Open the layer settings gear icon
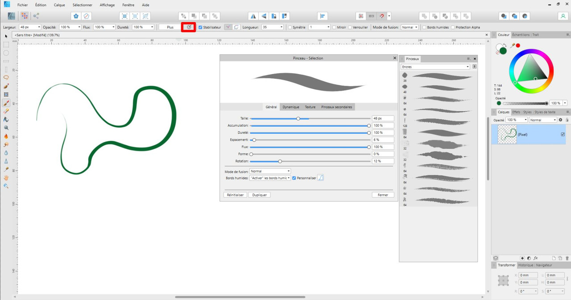This screenshot has height=300, width=571. [x=561, y=120]
